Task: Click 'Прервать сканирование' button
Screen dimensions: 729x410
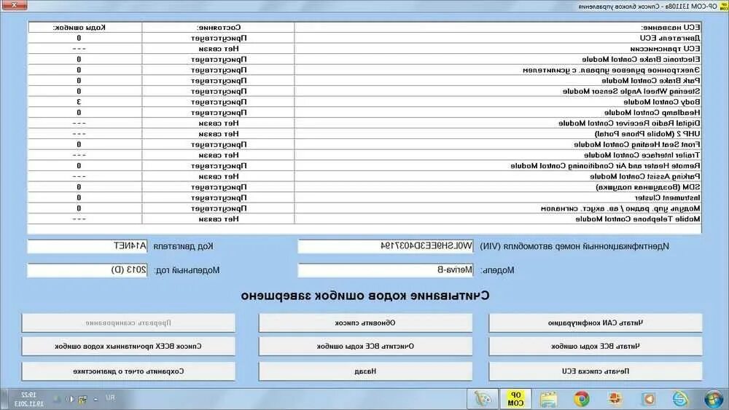Action: tap(128, 323)
